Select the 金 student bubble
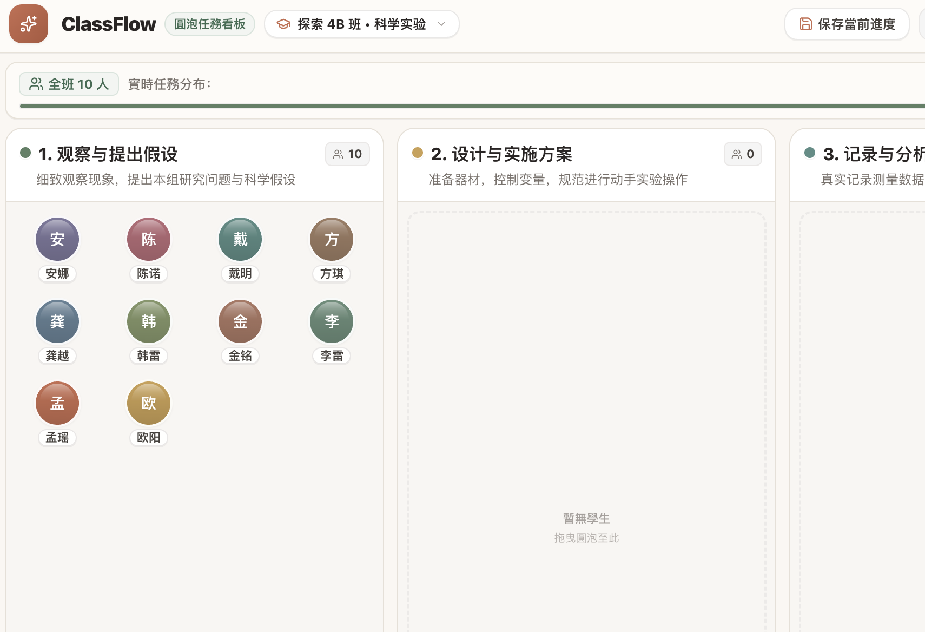The image size is (925, 632). tap(240, 321)
